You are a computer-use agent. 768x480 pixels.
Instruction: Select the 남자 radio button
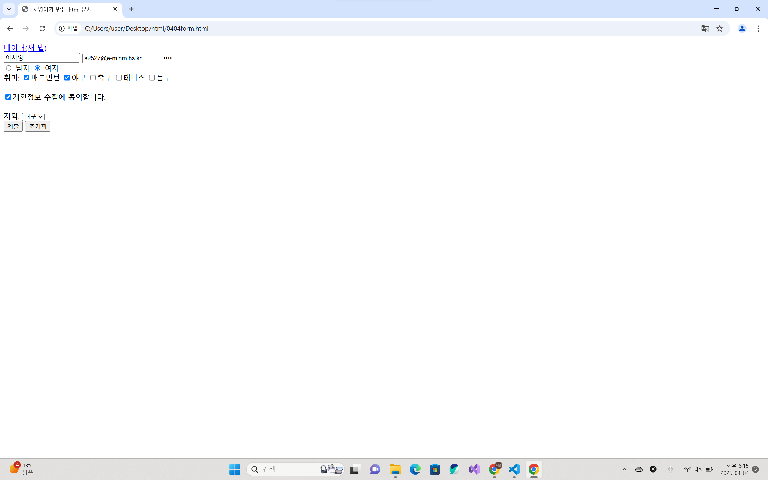(x=9, y=68)
